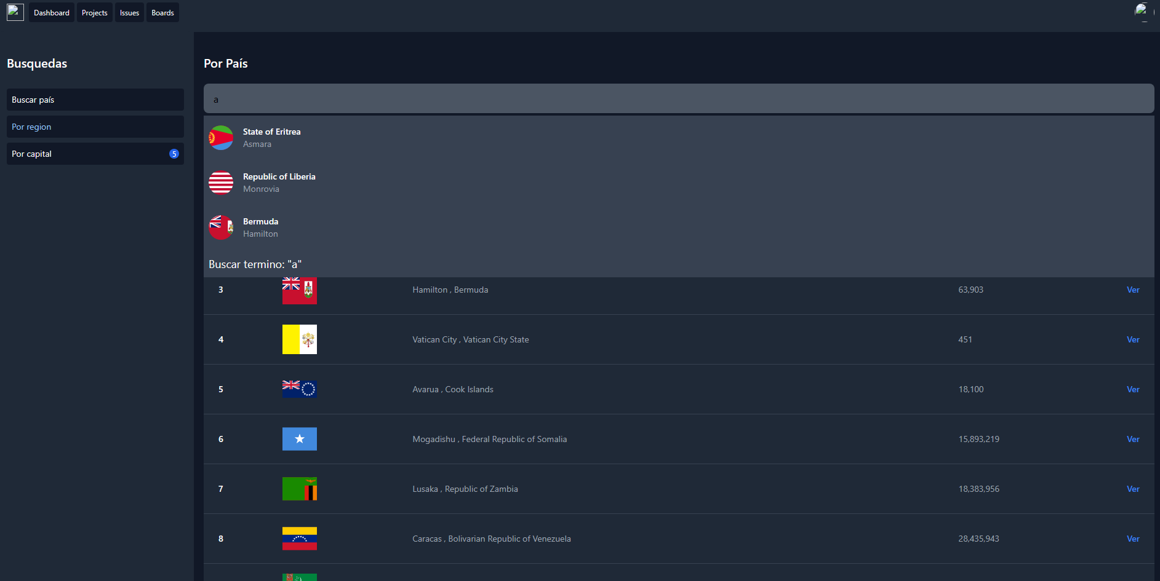Click Vatican City , Vatican City State text

pyautogui.click(x=471, y=339)
